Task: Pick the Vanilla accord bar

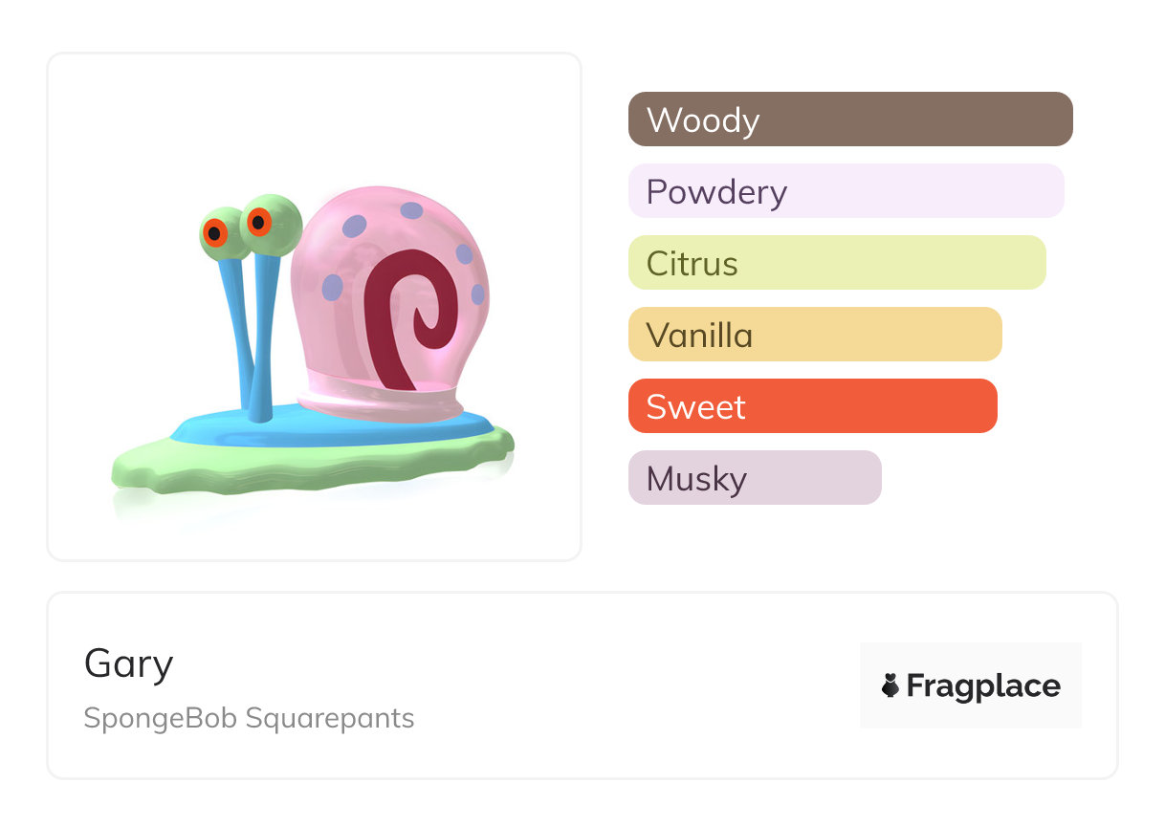Action: [x=814, y=335]
